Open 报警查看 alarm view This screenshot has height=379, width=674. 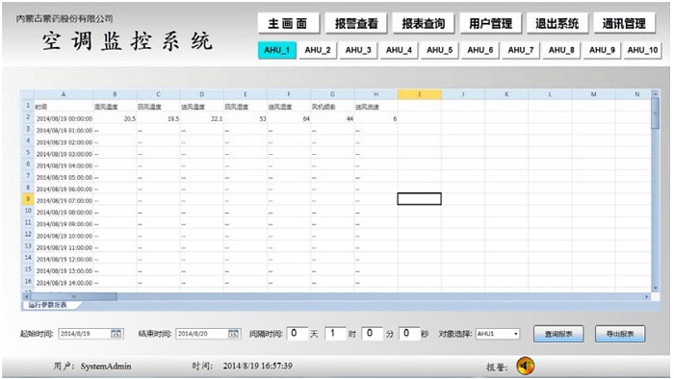(356, 23)
